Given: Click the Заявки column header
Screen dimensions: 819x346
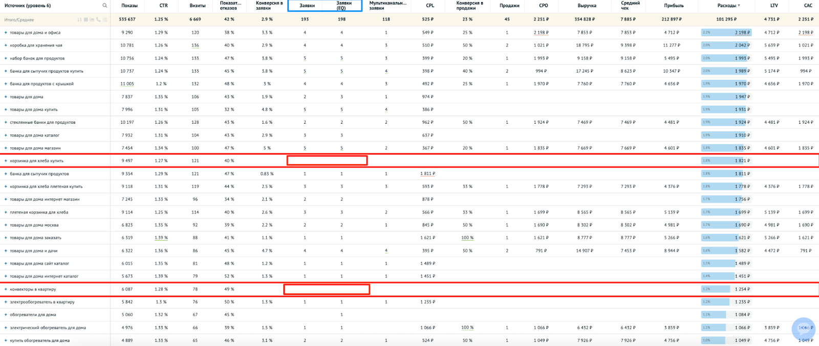Looking at the screenshot, I should [x=307, y=6].
